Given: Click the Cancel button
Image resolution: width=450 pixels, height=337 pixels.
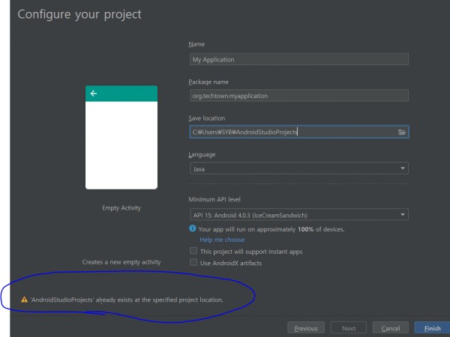Looking at the screenshot, I should click(x=390, y=329).
